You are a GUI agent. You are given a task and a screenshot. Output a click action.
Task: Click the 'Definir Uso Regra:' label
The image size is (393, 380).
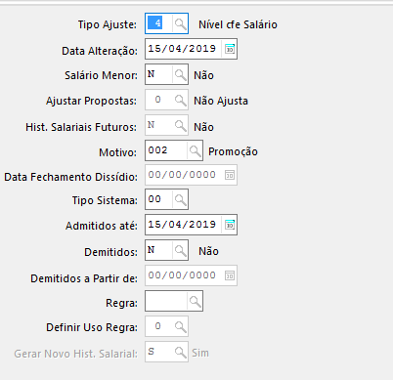pyautogui.click(x=92, y=327)
